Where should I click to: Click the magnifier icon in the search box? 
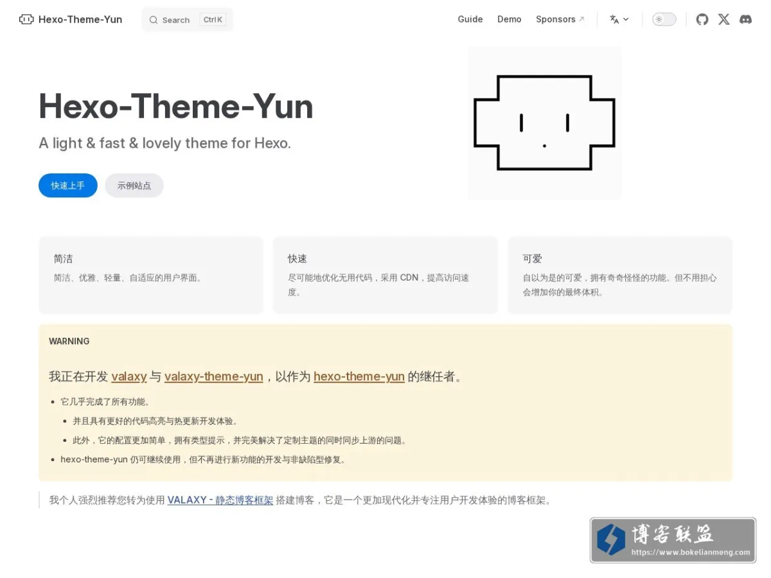point(154,20)
